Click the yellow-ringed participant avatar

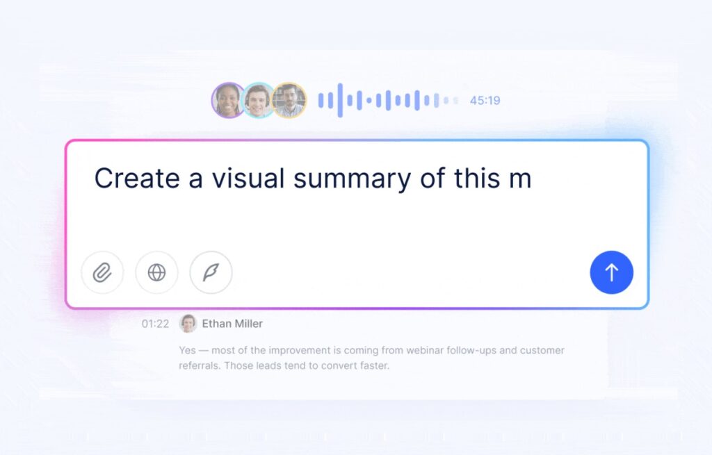pyautogui.click(x=289, y=101)
